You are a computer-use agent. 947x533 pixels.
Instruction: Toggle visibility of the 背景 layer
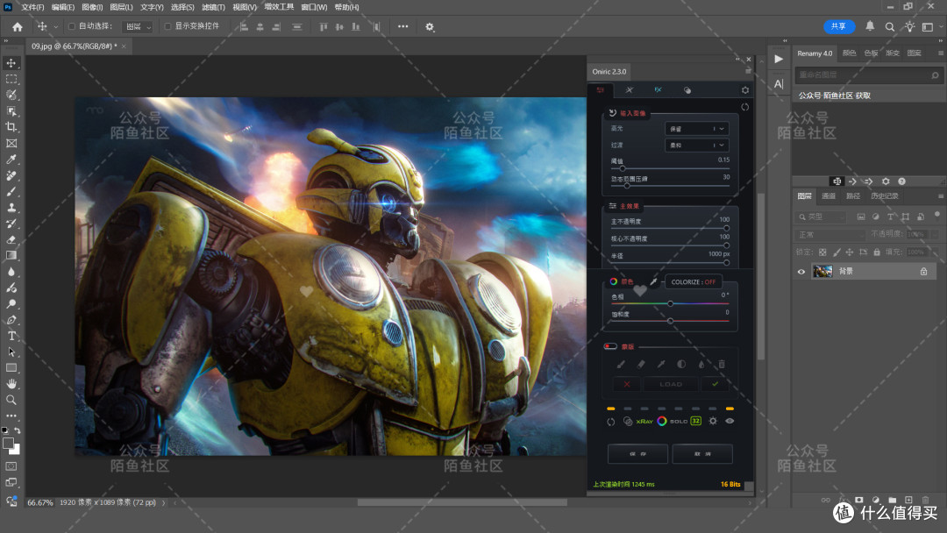[801, 272]
